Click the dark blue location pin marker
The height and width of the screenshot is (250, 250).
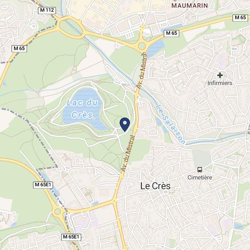click(x=125, y=125)
